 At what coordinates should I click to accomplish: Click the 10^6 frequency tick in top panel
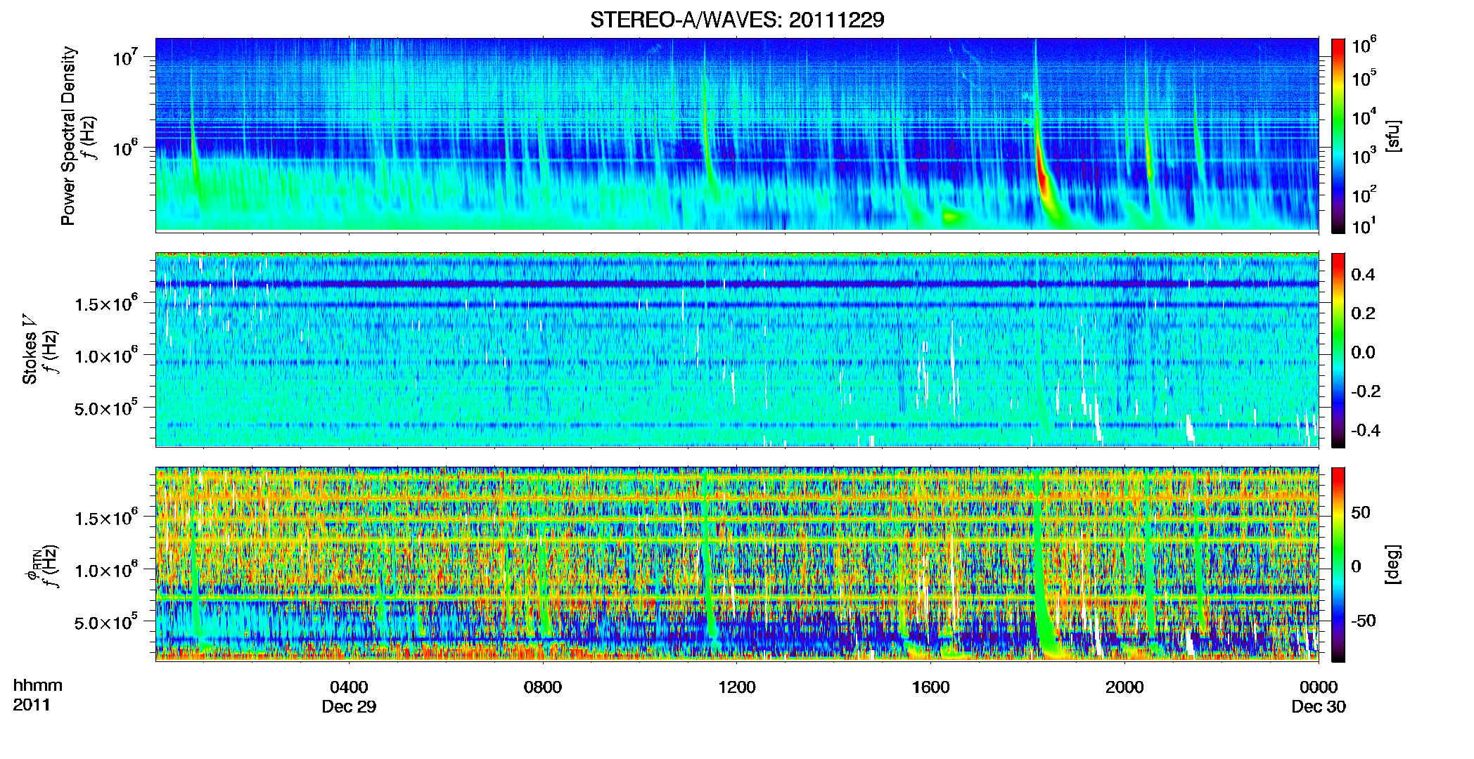tap(126, 148)
